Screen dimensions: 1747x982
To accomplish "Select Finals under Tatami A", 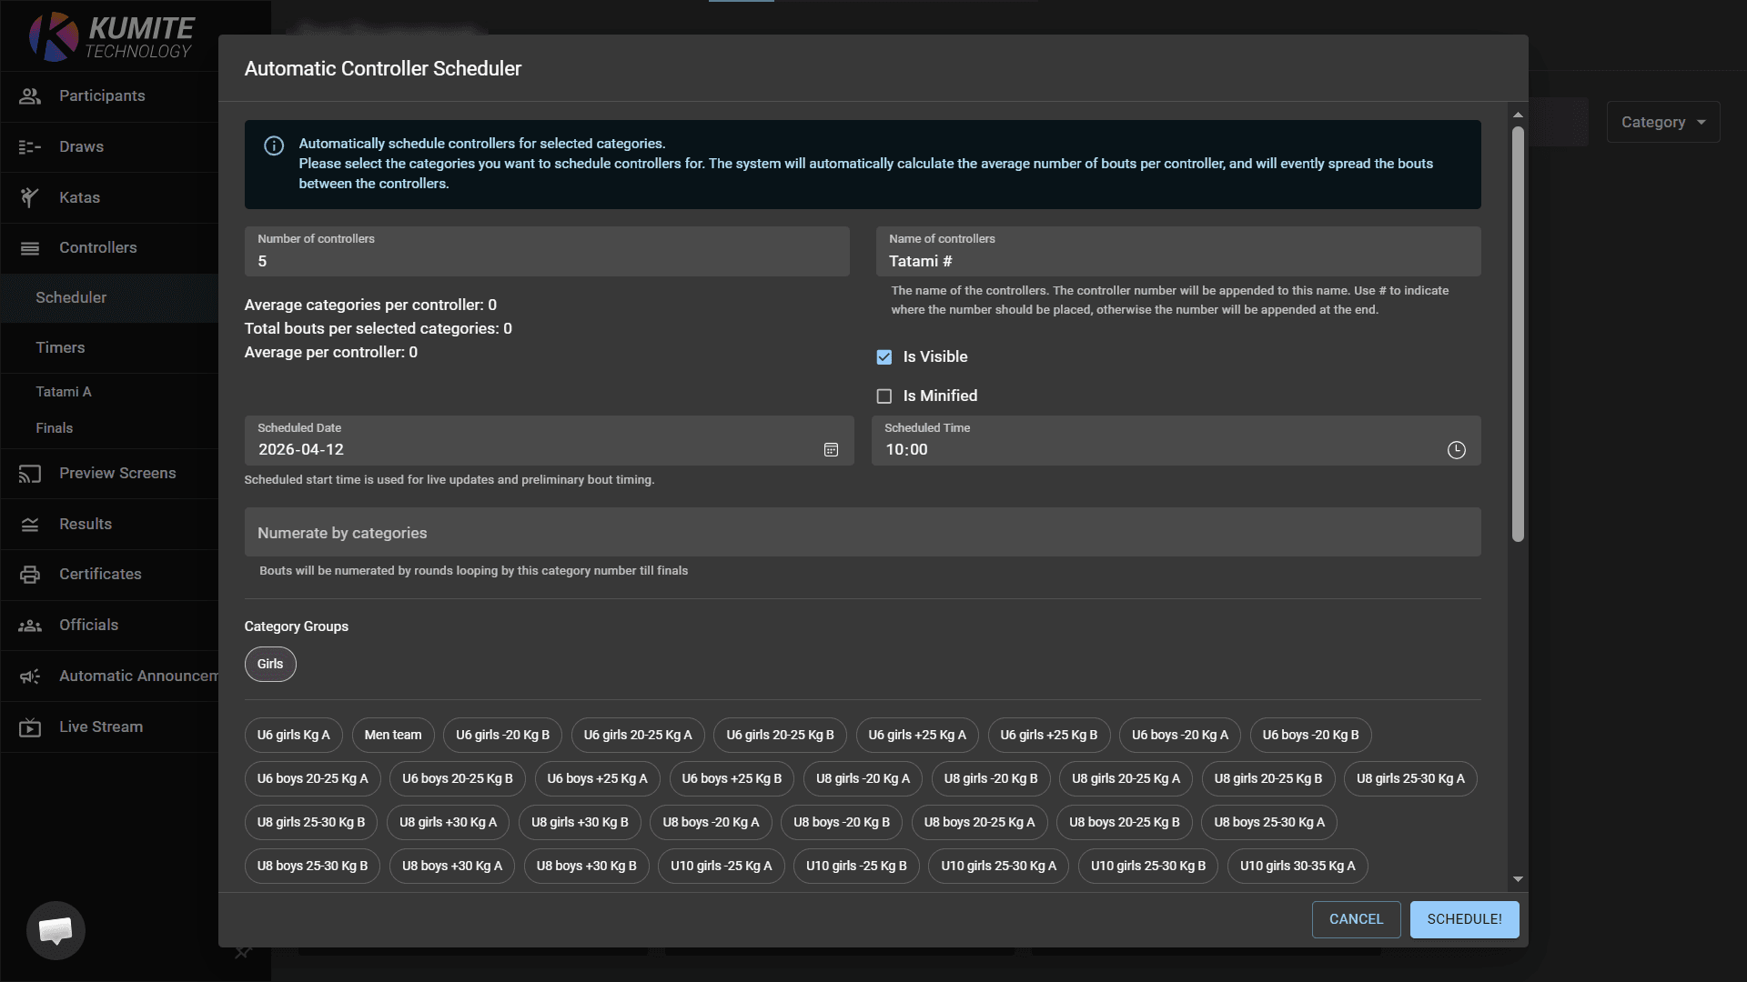I will (x=54, y=427).
